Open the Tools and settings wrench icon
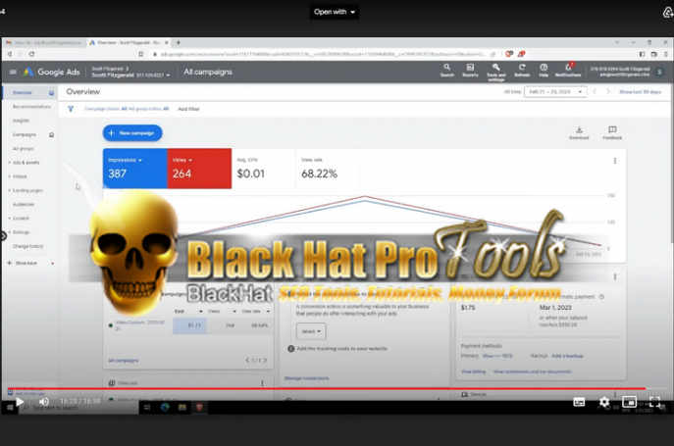Screen dimensions: 674x446 pyautogui.click(x=496, y=72)
